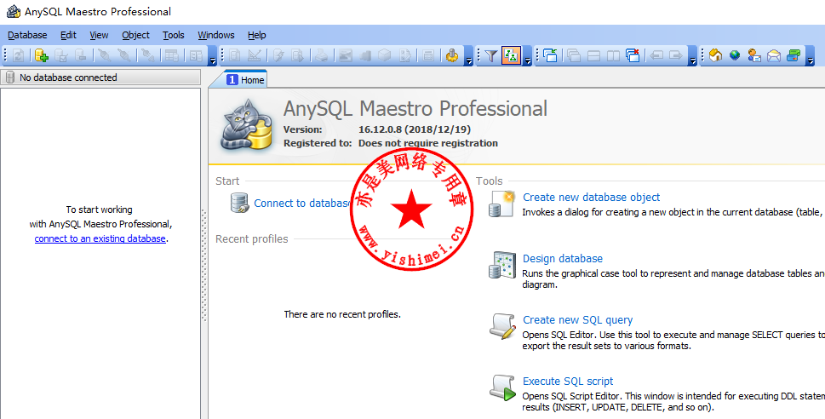This screenshot has height=419, width=825.
Task: Click the 'connect to an existing database' link
Action: [x=100, y=238]
